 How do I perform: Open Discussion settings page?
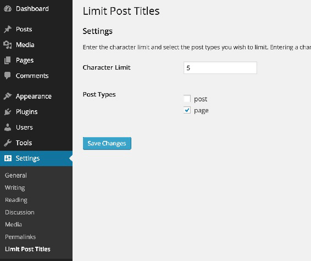pos(20,212)
